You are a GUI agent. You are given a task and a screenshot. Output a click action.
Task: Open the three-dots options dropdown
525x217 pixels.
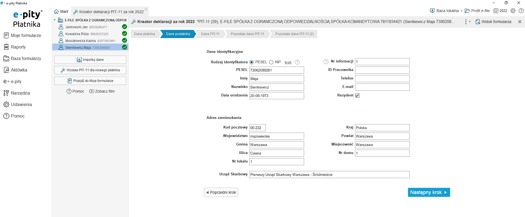click(468, 22)
